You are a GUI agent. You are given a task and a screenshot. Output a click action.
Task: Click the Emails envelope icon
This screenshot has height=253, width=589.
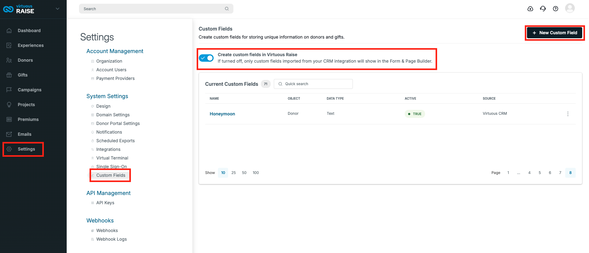coord(9,134)
